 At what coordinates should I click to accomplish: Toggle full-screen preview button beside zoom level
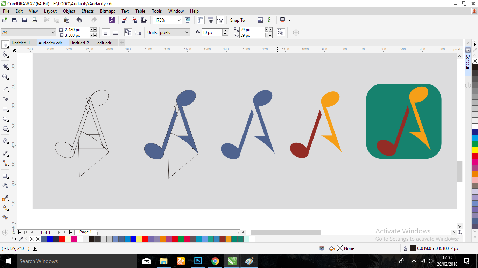pyautogui.click(x=188, y=20)
